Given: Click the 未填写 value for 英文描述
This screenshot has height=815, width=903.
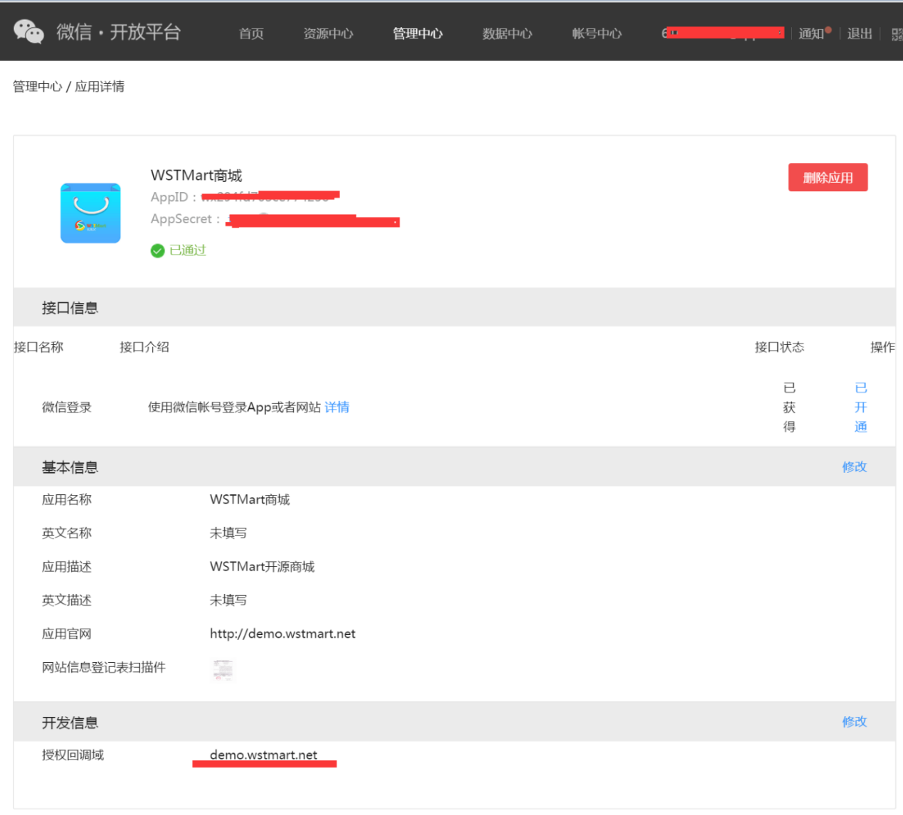Looking at the screenshot, I should pos(228,600).
